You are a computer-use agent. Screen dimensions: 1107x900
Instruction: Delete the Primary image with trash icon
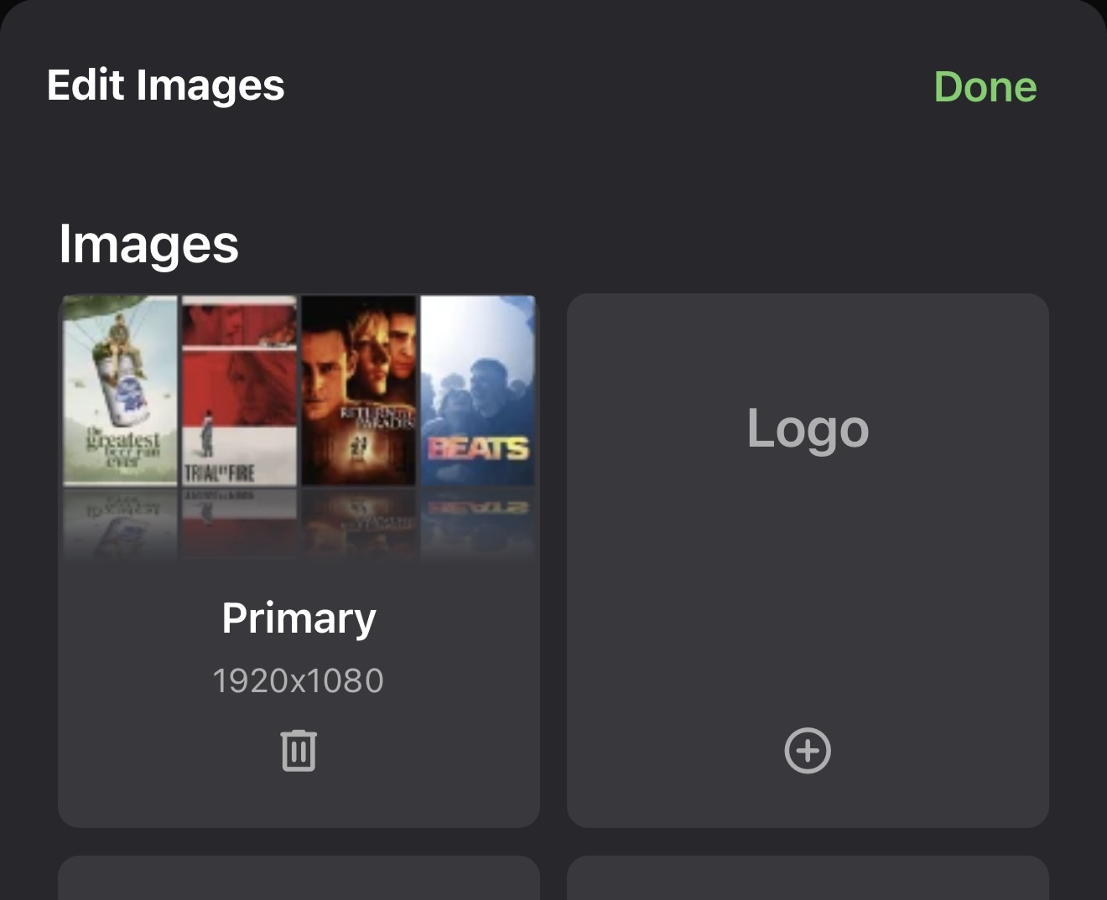299,750
